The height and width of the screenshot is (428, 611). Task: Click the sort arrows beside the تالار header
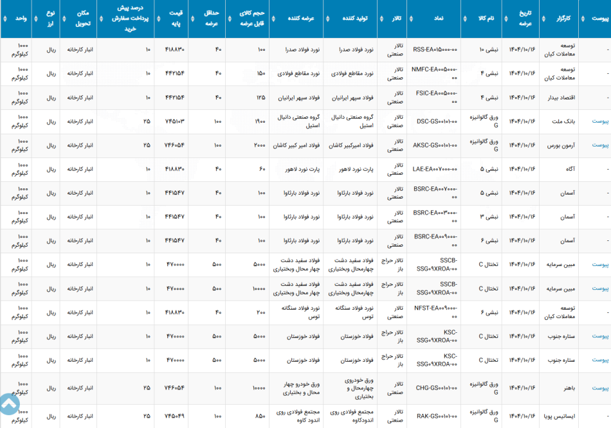click(x=382, y=19)
